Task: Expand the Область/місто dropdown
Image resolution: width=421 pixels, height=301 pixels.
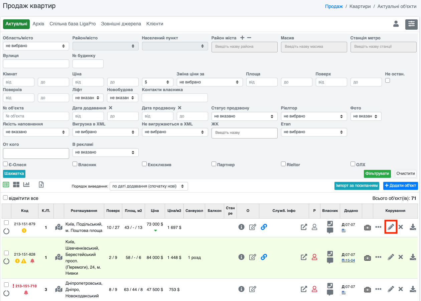Action: tap(36, 46)
